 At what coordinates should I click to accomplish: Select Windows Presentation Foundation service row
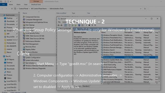129,38
